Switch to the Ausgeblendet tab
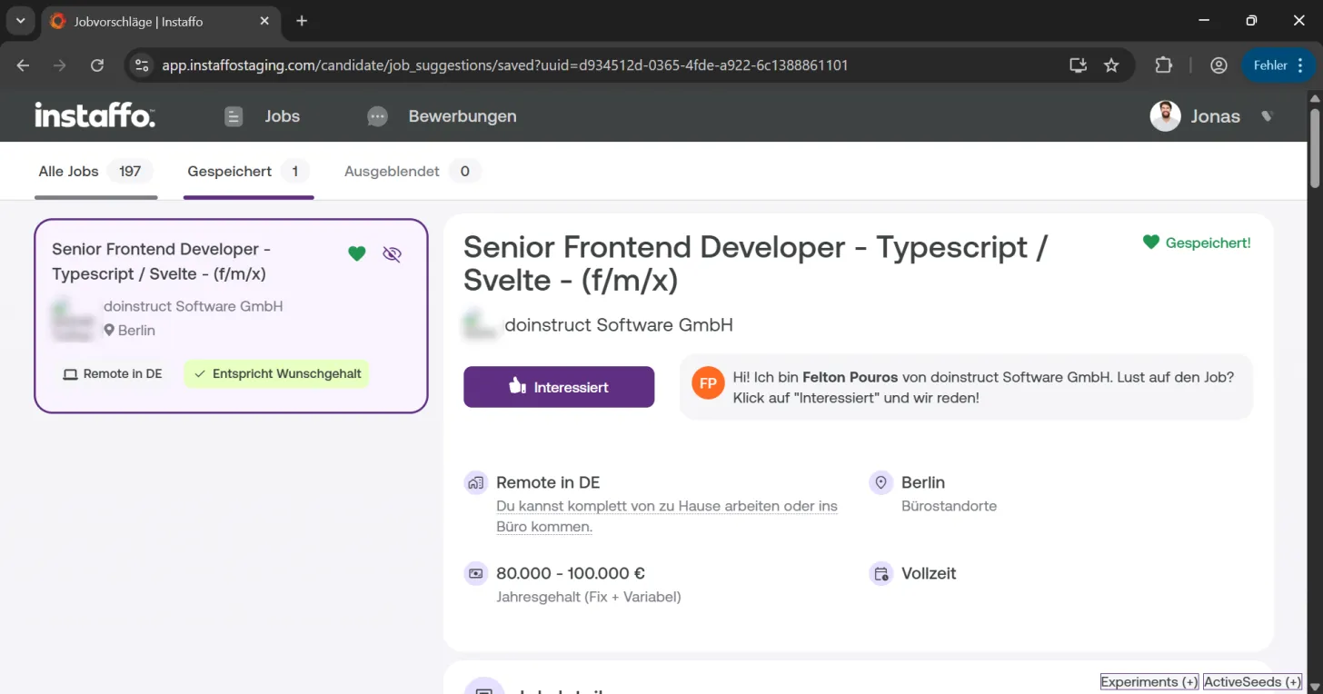 413,172
